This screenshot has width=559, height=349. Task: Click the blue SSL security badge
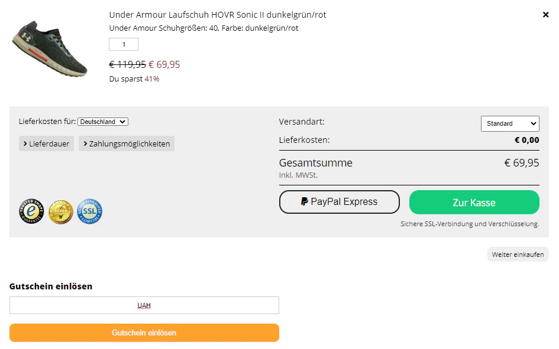click(x=89, y=211)
